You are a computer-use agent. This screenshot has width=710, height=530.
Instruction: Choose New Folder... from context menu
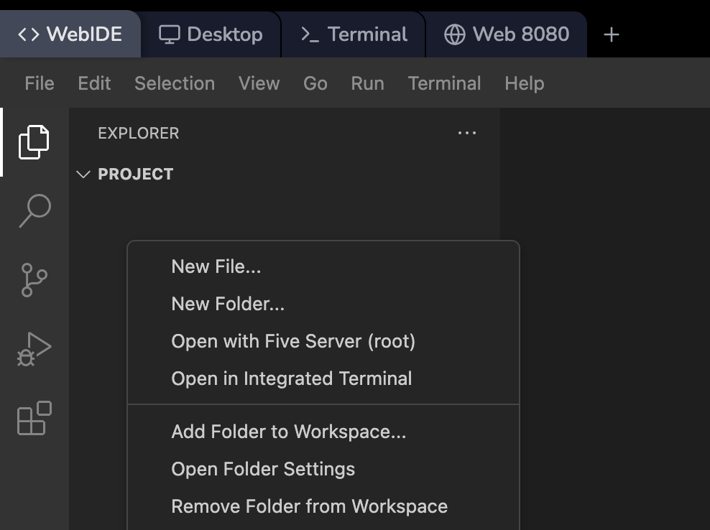point(228,304)
